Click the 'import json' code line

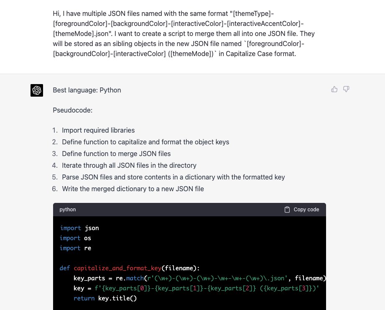pos(79,228)
